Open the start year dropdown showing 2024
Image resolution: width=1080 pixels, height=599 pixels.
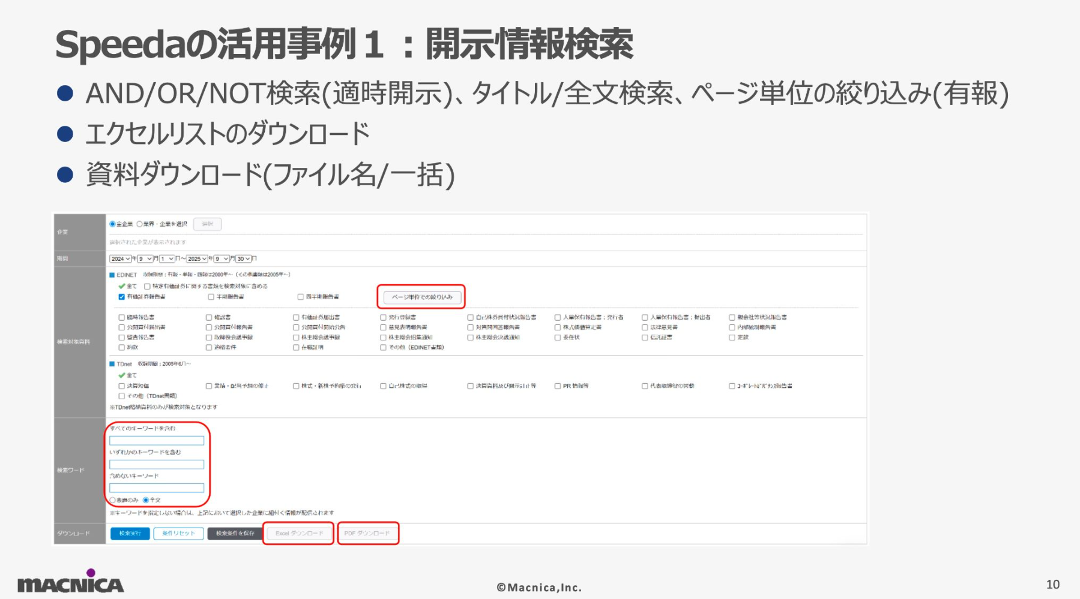point(120,259)
